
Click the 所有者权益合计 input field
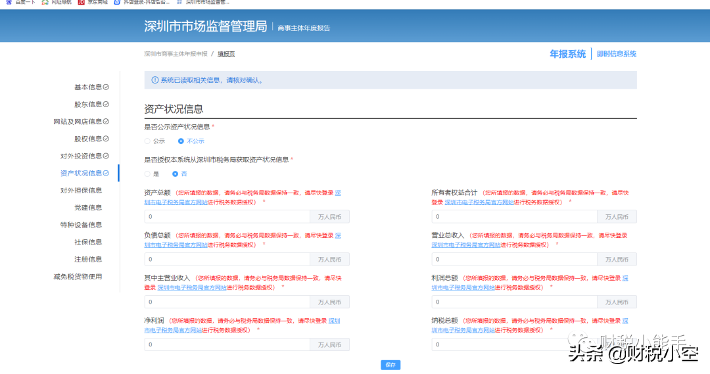[x=514, y=216]
